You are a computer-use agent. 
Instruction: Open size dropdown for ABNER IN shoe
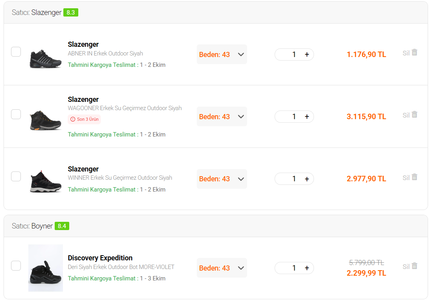coord(222,54)
